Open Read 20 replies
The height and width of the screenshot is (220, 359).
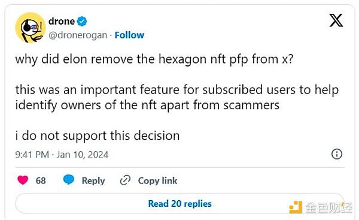tap(180, 203)
